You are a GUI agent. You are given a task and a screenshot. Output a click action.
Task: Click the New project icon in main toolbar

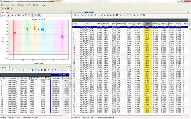click(2, 9)
